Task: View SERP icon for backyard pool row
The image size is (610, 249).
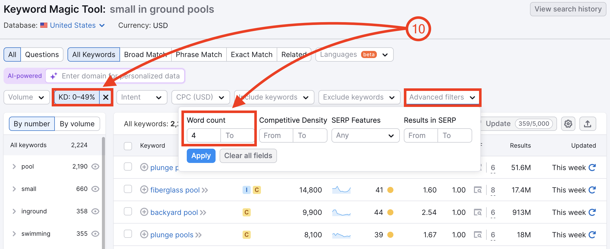Action: coord(478,212)
